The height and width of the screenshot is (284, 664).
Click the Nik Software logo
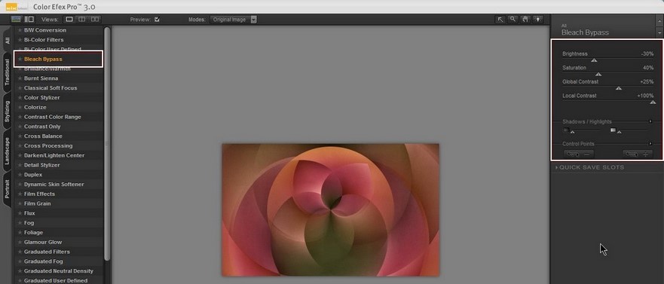[x=17, y=6]
